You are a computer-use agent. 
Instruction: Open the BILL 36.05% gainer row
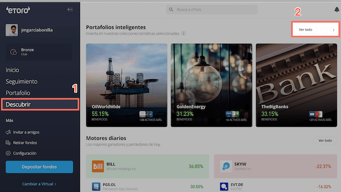point(148,166)
